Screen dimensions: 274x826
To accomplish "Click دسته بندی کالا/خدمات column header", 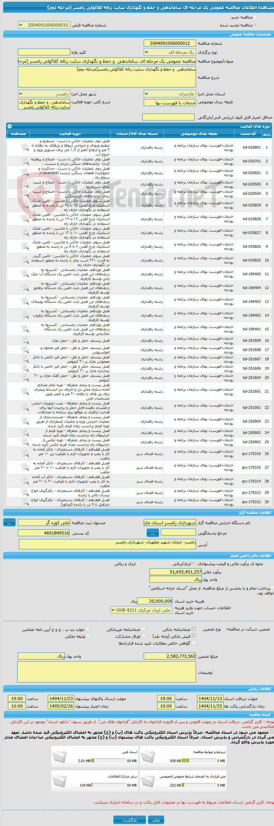I will point(137,134).
